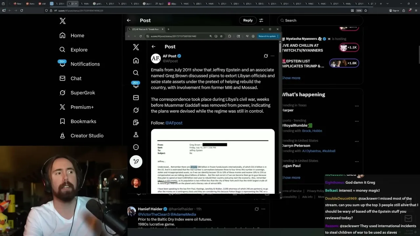Open Hanief Haider's profile avatar
Viewport: 420px width, 236px height.
coord(132,211)
